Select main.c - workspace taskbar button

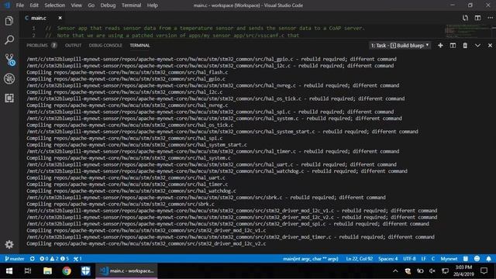(x=126, y=270)
